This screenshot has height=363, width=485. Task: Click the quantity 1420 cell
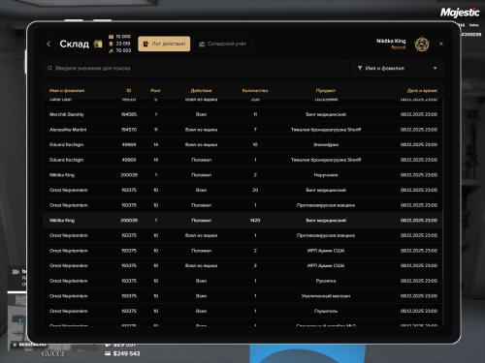255,221
